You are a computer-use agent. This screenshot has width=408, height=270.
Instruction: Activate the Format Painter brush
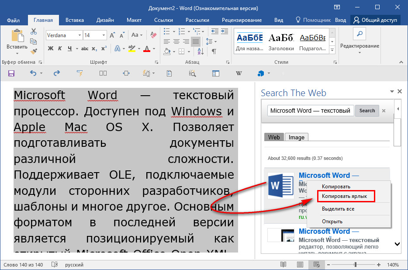(x=34, y=51)
